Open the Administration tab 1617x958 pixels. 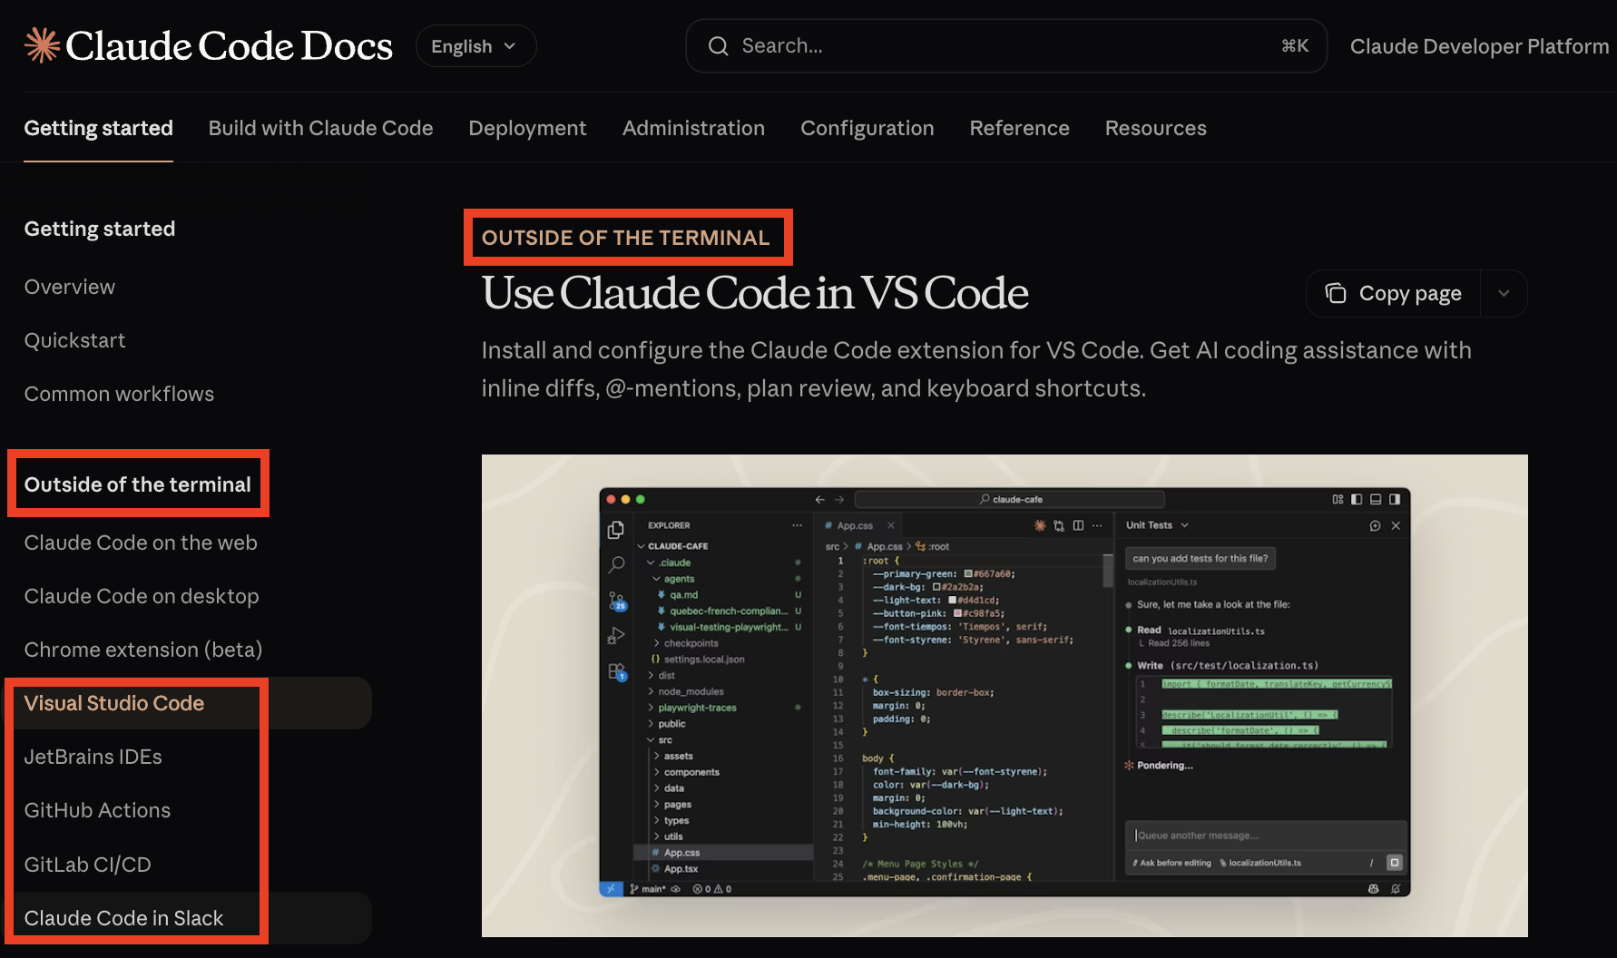tap(693, 128)
